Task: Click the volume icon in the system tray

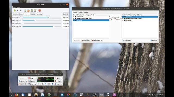Action: [x=150, y=95]
